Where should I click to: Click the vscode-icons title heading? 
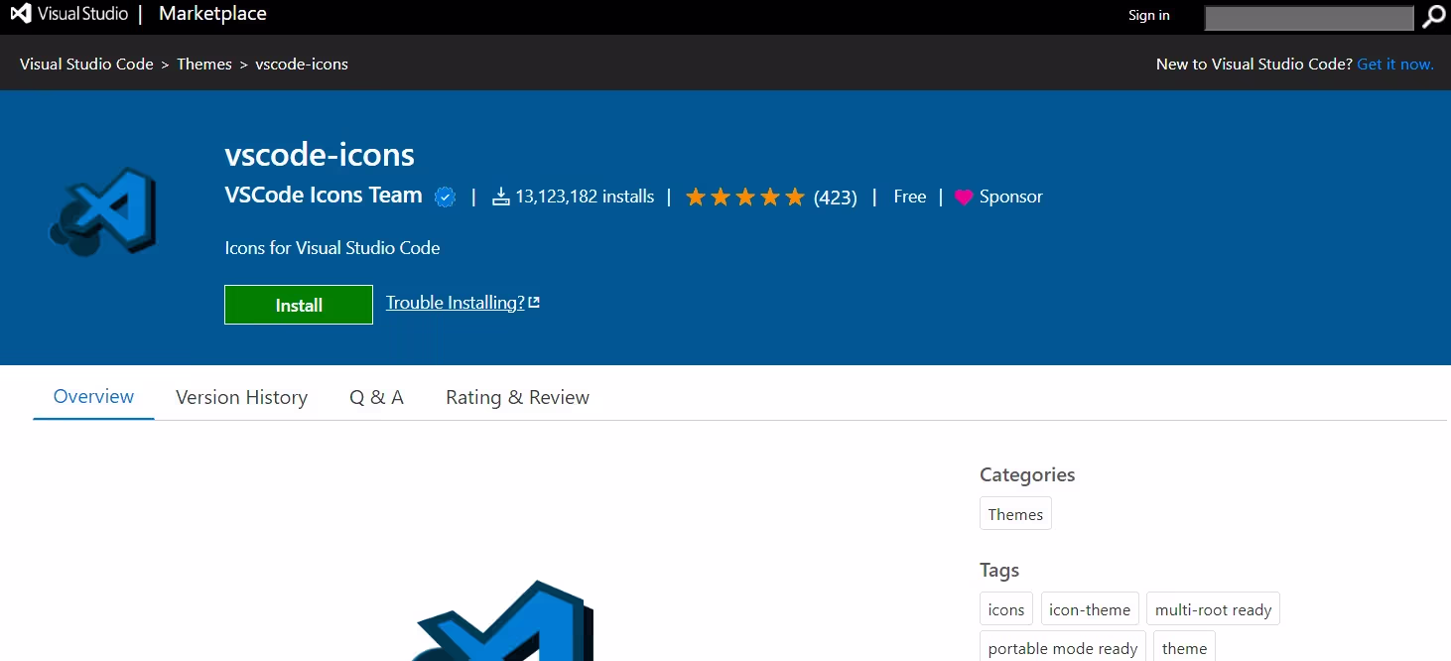coord(320,154)
